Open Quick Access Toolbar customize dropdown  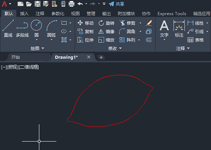104,4
